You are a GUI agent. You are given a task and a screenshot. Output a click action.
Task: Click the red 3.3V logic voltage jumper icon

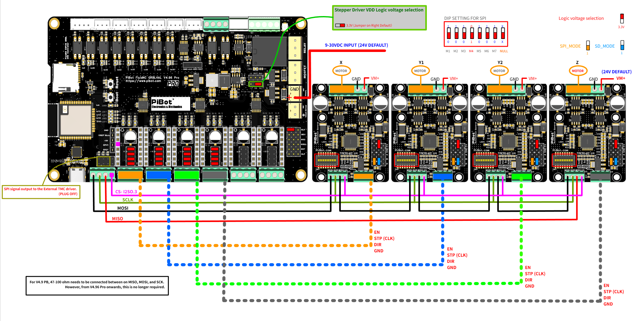coord(622,18)
